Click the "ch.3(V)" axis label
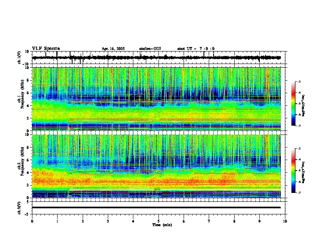The width and height of the screenshot is (321, 248). [x=19, y=208]
